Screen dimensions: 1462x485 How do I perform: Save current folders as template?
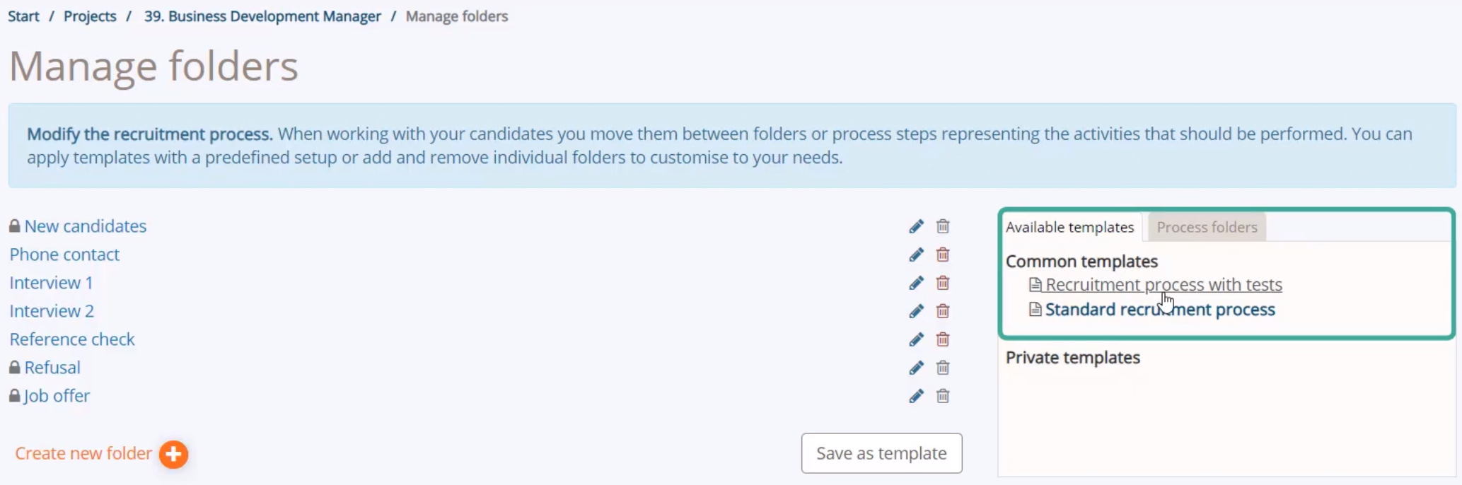[881, 453]
